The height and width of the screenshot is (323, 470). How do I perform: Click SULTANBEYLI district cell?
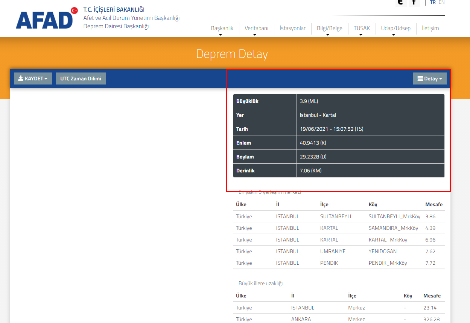coord(336,216)
